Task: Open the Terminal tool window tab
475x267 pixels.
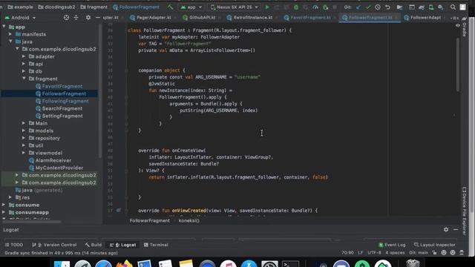Action: pos(156,245)
